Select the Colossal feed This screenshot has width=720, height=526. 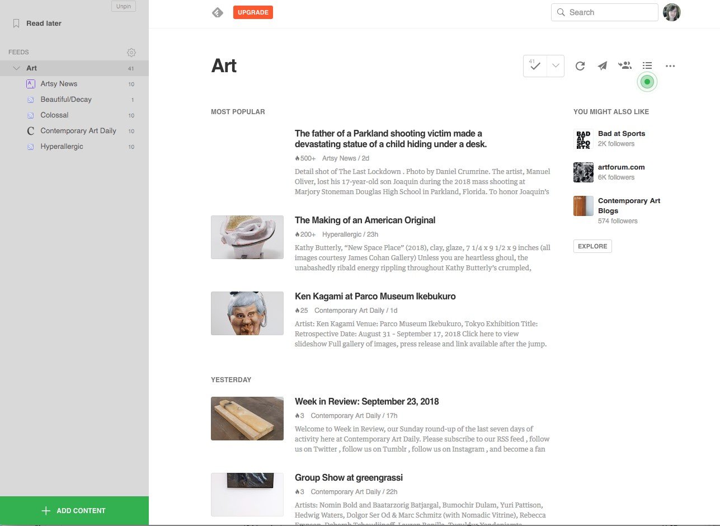click(74, 115)
